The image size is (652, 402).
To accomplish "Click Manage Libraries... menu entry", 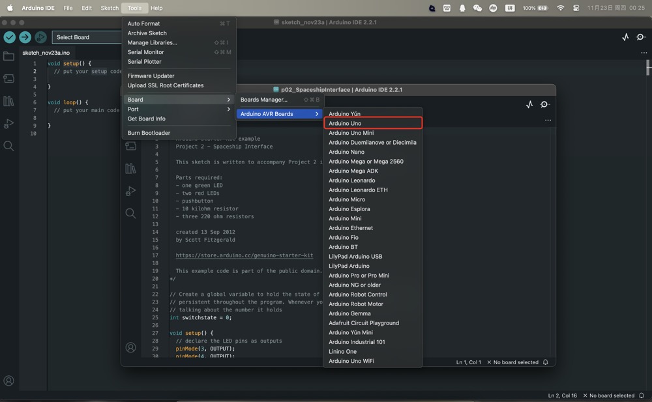I will coord(152,42).
